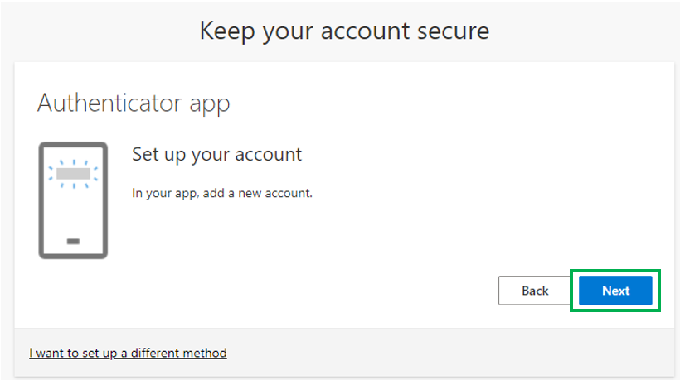Viewport: 680px width, 380px height.
Task: Click "In your app, add a new account." text
Action: 222,193
